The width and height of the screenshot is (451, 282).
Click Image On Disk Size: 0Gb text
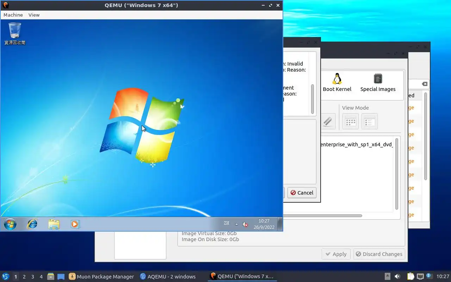pyautogui.click(x=210, y=239)
